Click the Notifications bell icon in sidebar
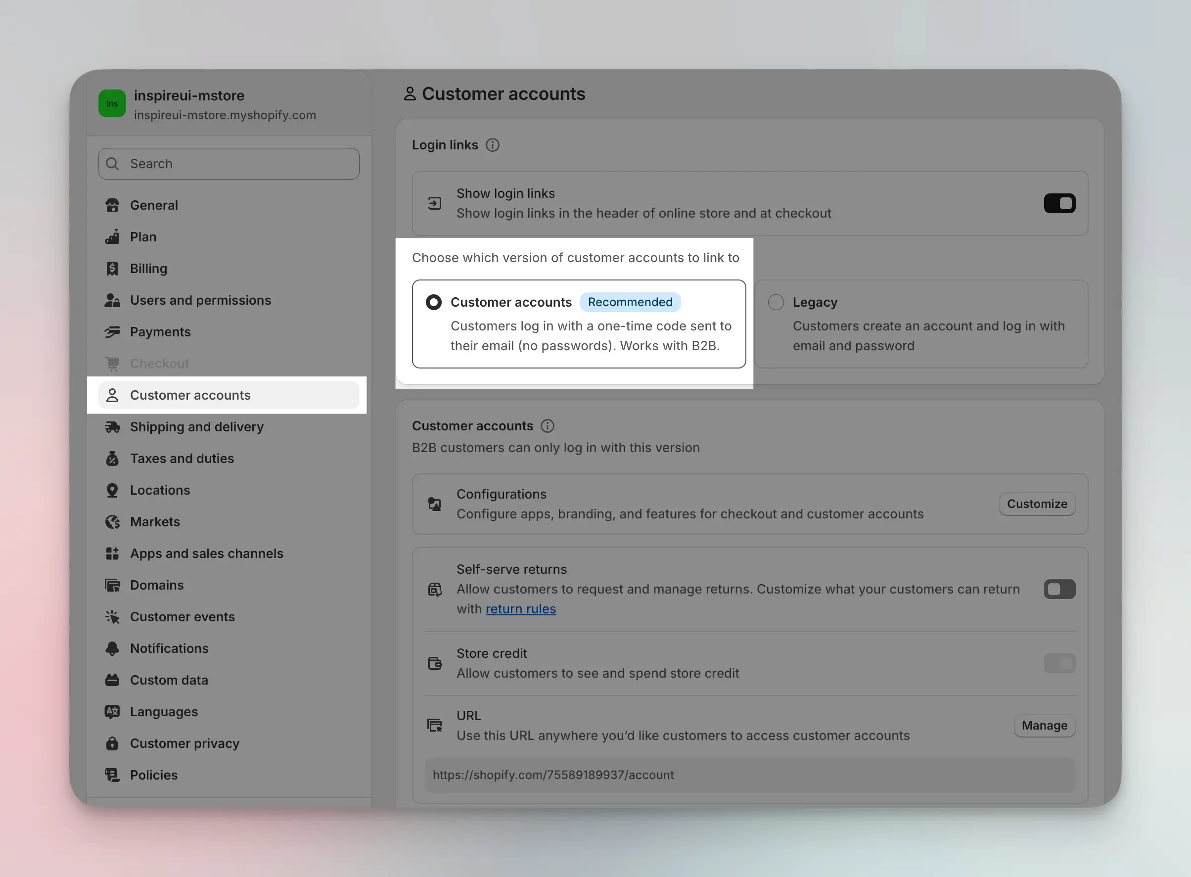This screenshot has width=1191, height=877. pyautogui.click(x=112, y=648)
